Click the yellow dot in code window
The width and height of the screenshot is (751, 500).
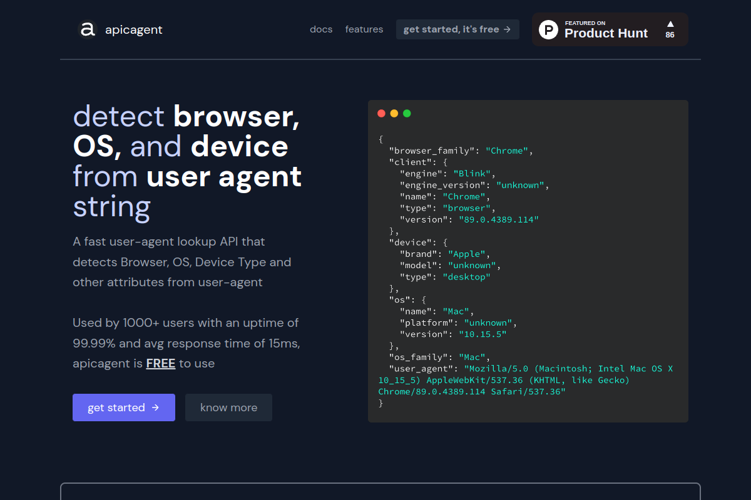tap(394, 113)
